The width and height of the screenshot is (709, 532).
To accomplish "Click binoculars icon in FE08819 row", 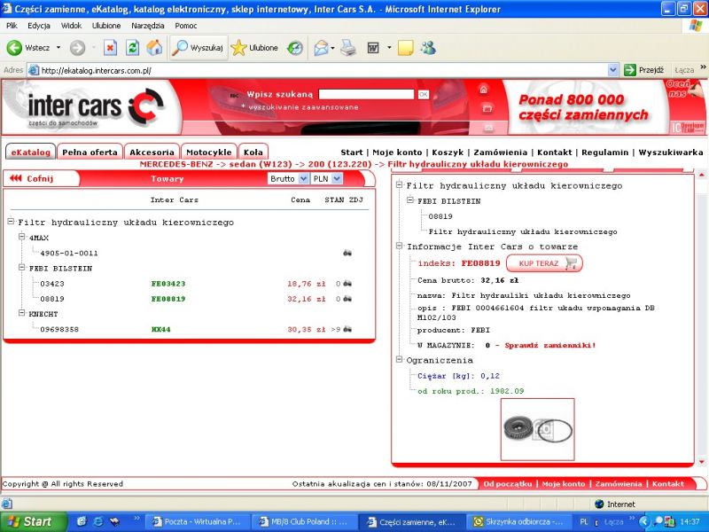I will pos(347,299).
